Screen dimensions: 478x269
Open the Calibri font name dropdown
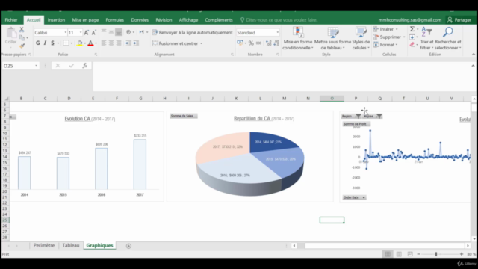click(65, 33)
